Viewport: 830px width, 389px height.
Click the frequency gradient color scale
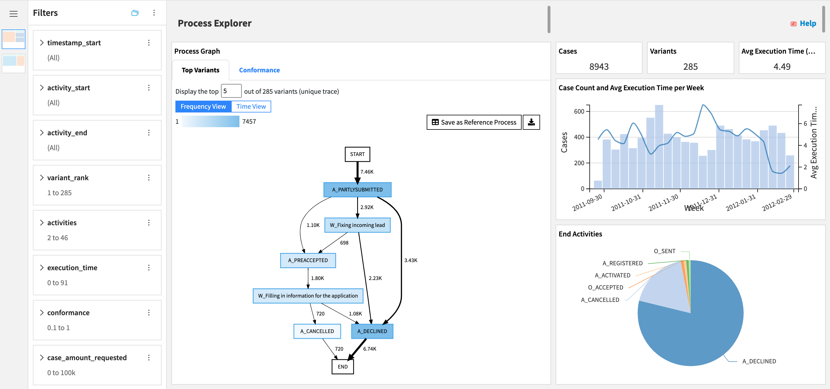(209, 121)
